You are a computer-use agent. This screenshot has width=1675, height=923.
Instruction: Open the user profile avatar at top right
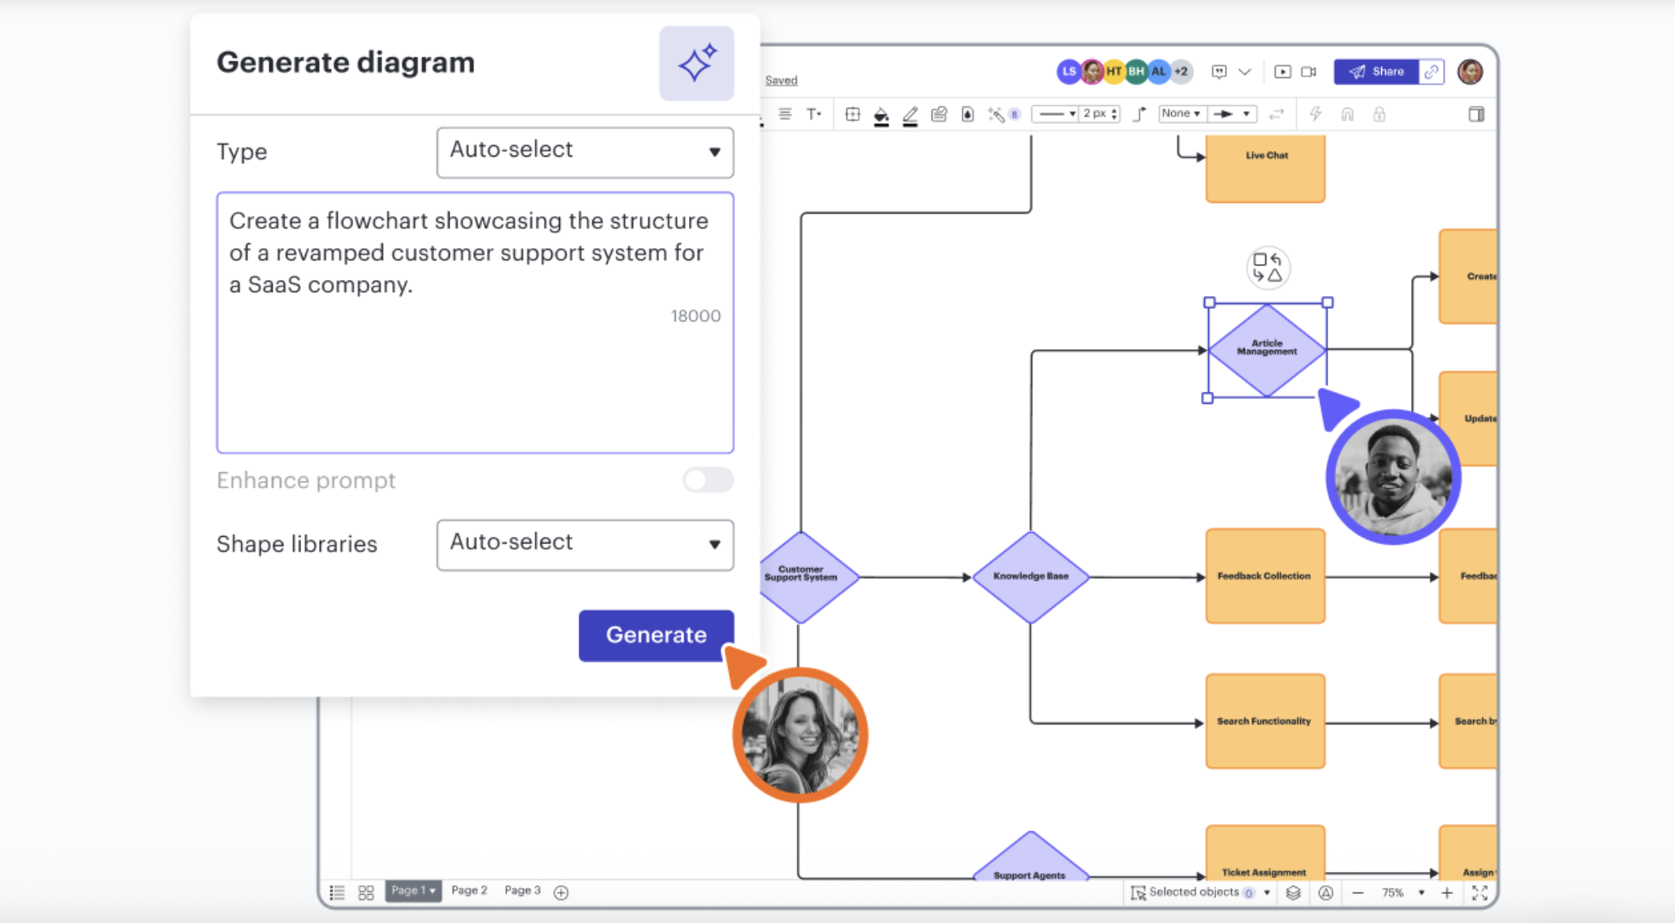[1470, 71]
